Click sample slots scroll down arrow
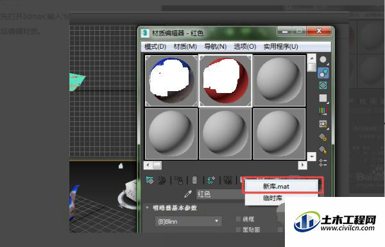The width and height of the screenshot is (385, 247). [312, 156]
